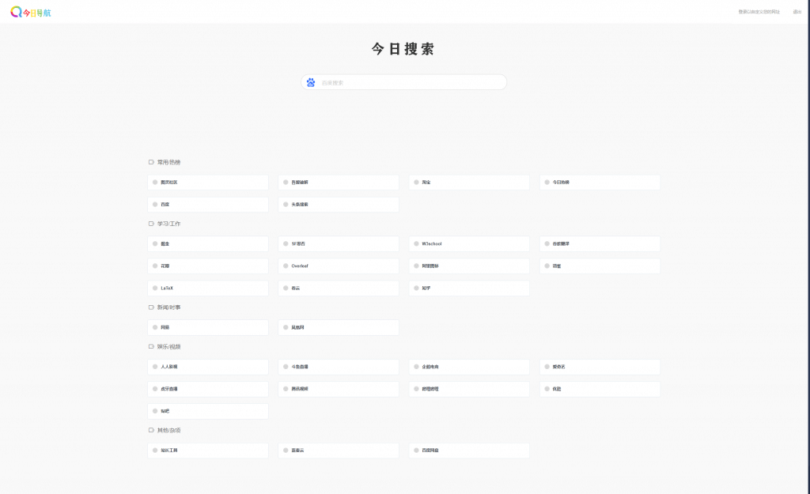Image resolution: width=810 pixels, height=494 pixels.
Task: Open the 优酷 link
Action: tap(600, 389)
